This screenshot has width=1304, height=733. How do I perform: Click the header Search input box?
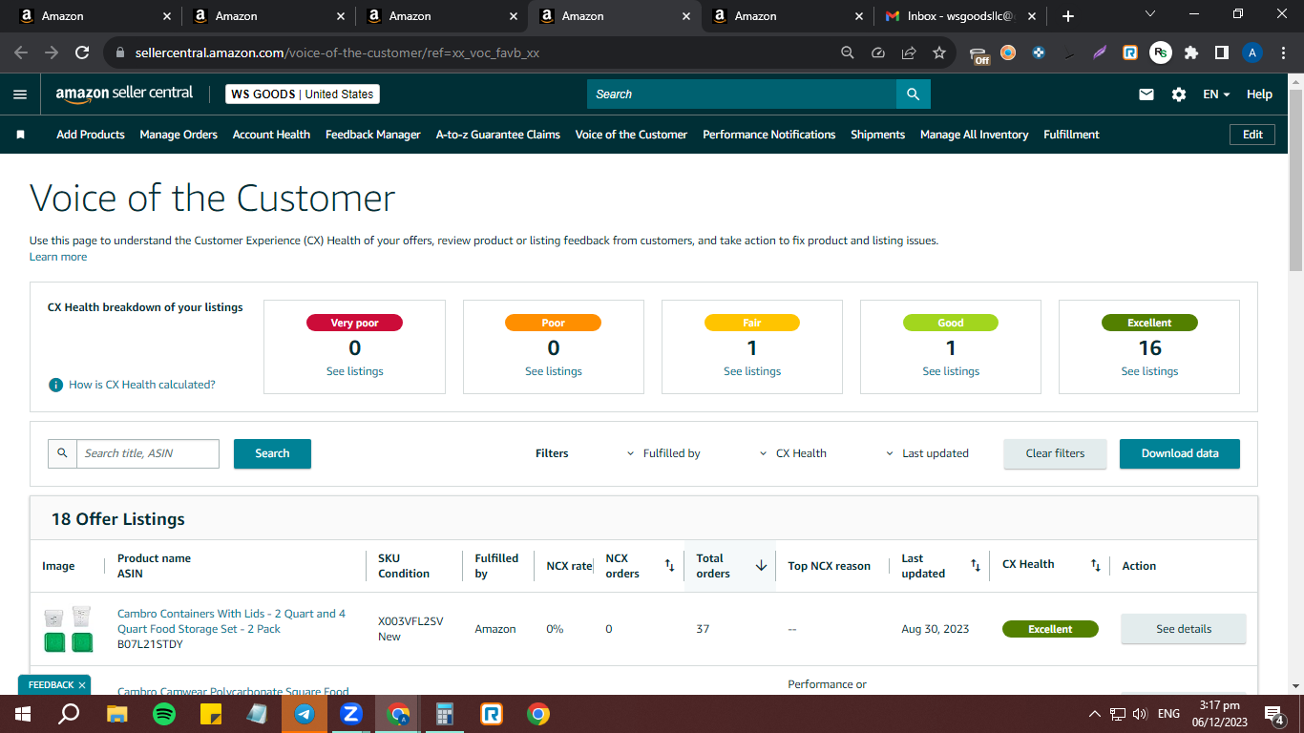pyautogui.click(x=742, y=94)
